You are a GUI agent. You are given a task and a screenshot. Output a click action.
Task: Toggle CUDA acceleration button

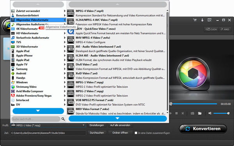tap(211, 29)
